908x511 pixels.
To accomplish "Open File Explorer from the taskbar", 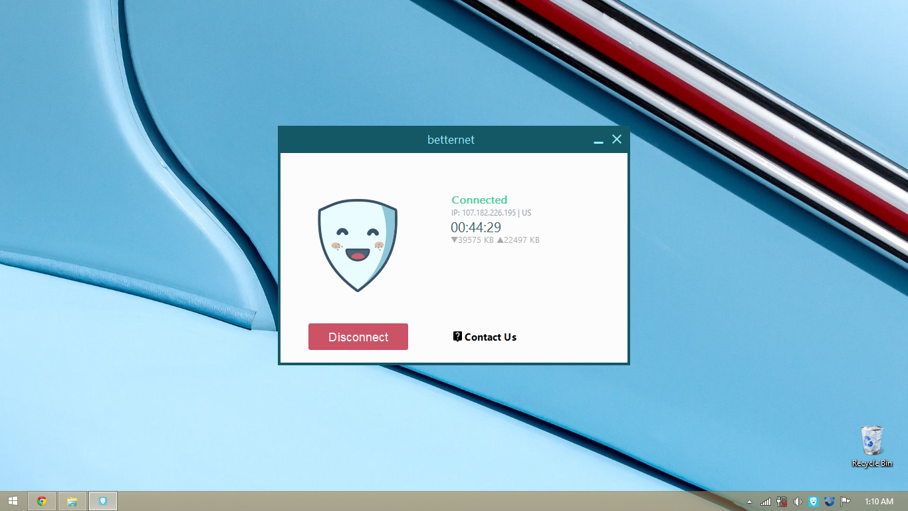I will click(x=72, y=501).
